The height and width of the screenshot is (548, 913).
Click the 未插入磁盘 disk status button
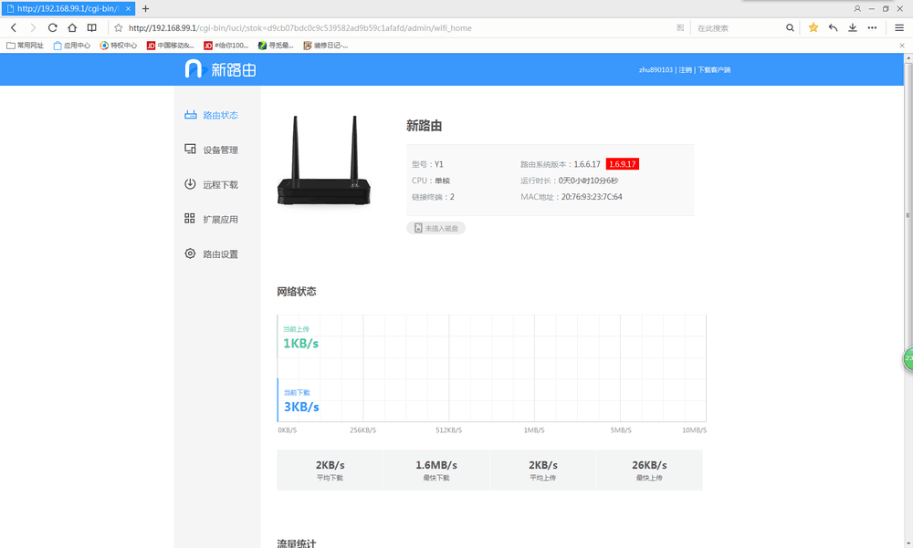(x=436, y=228)
